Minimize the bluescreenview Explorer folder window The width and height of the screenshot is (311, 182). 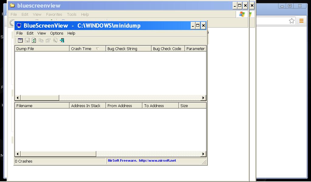pos(235,6)
